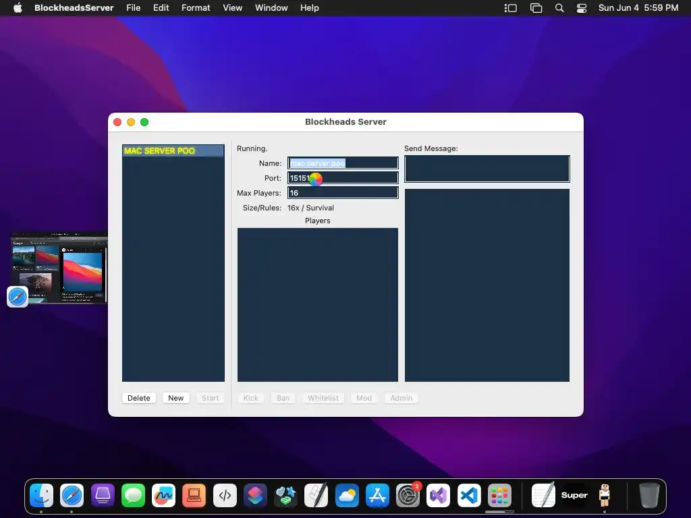Viewport: 691px width, 518px height.
Task: Open Finder from the dock
Action: [x=41, y=496]
